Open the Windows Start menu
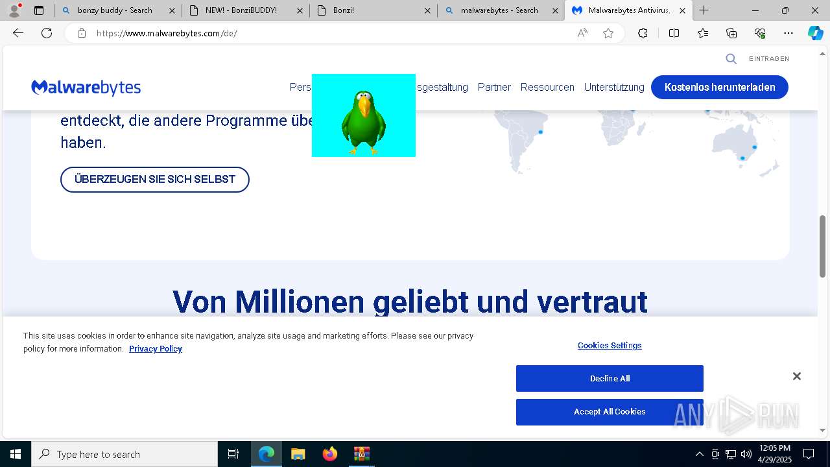The image size is (830, 467). coord(16,454)
